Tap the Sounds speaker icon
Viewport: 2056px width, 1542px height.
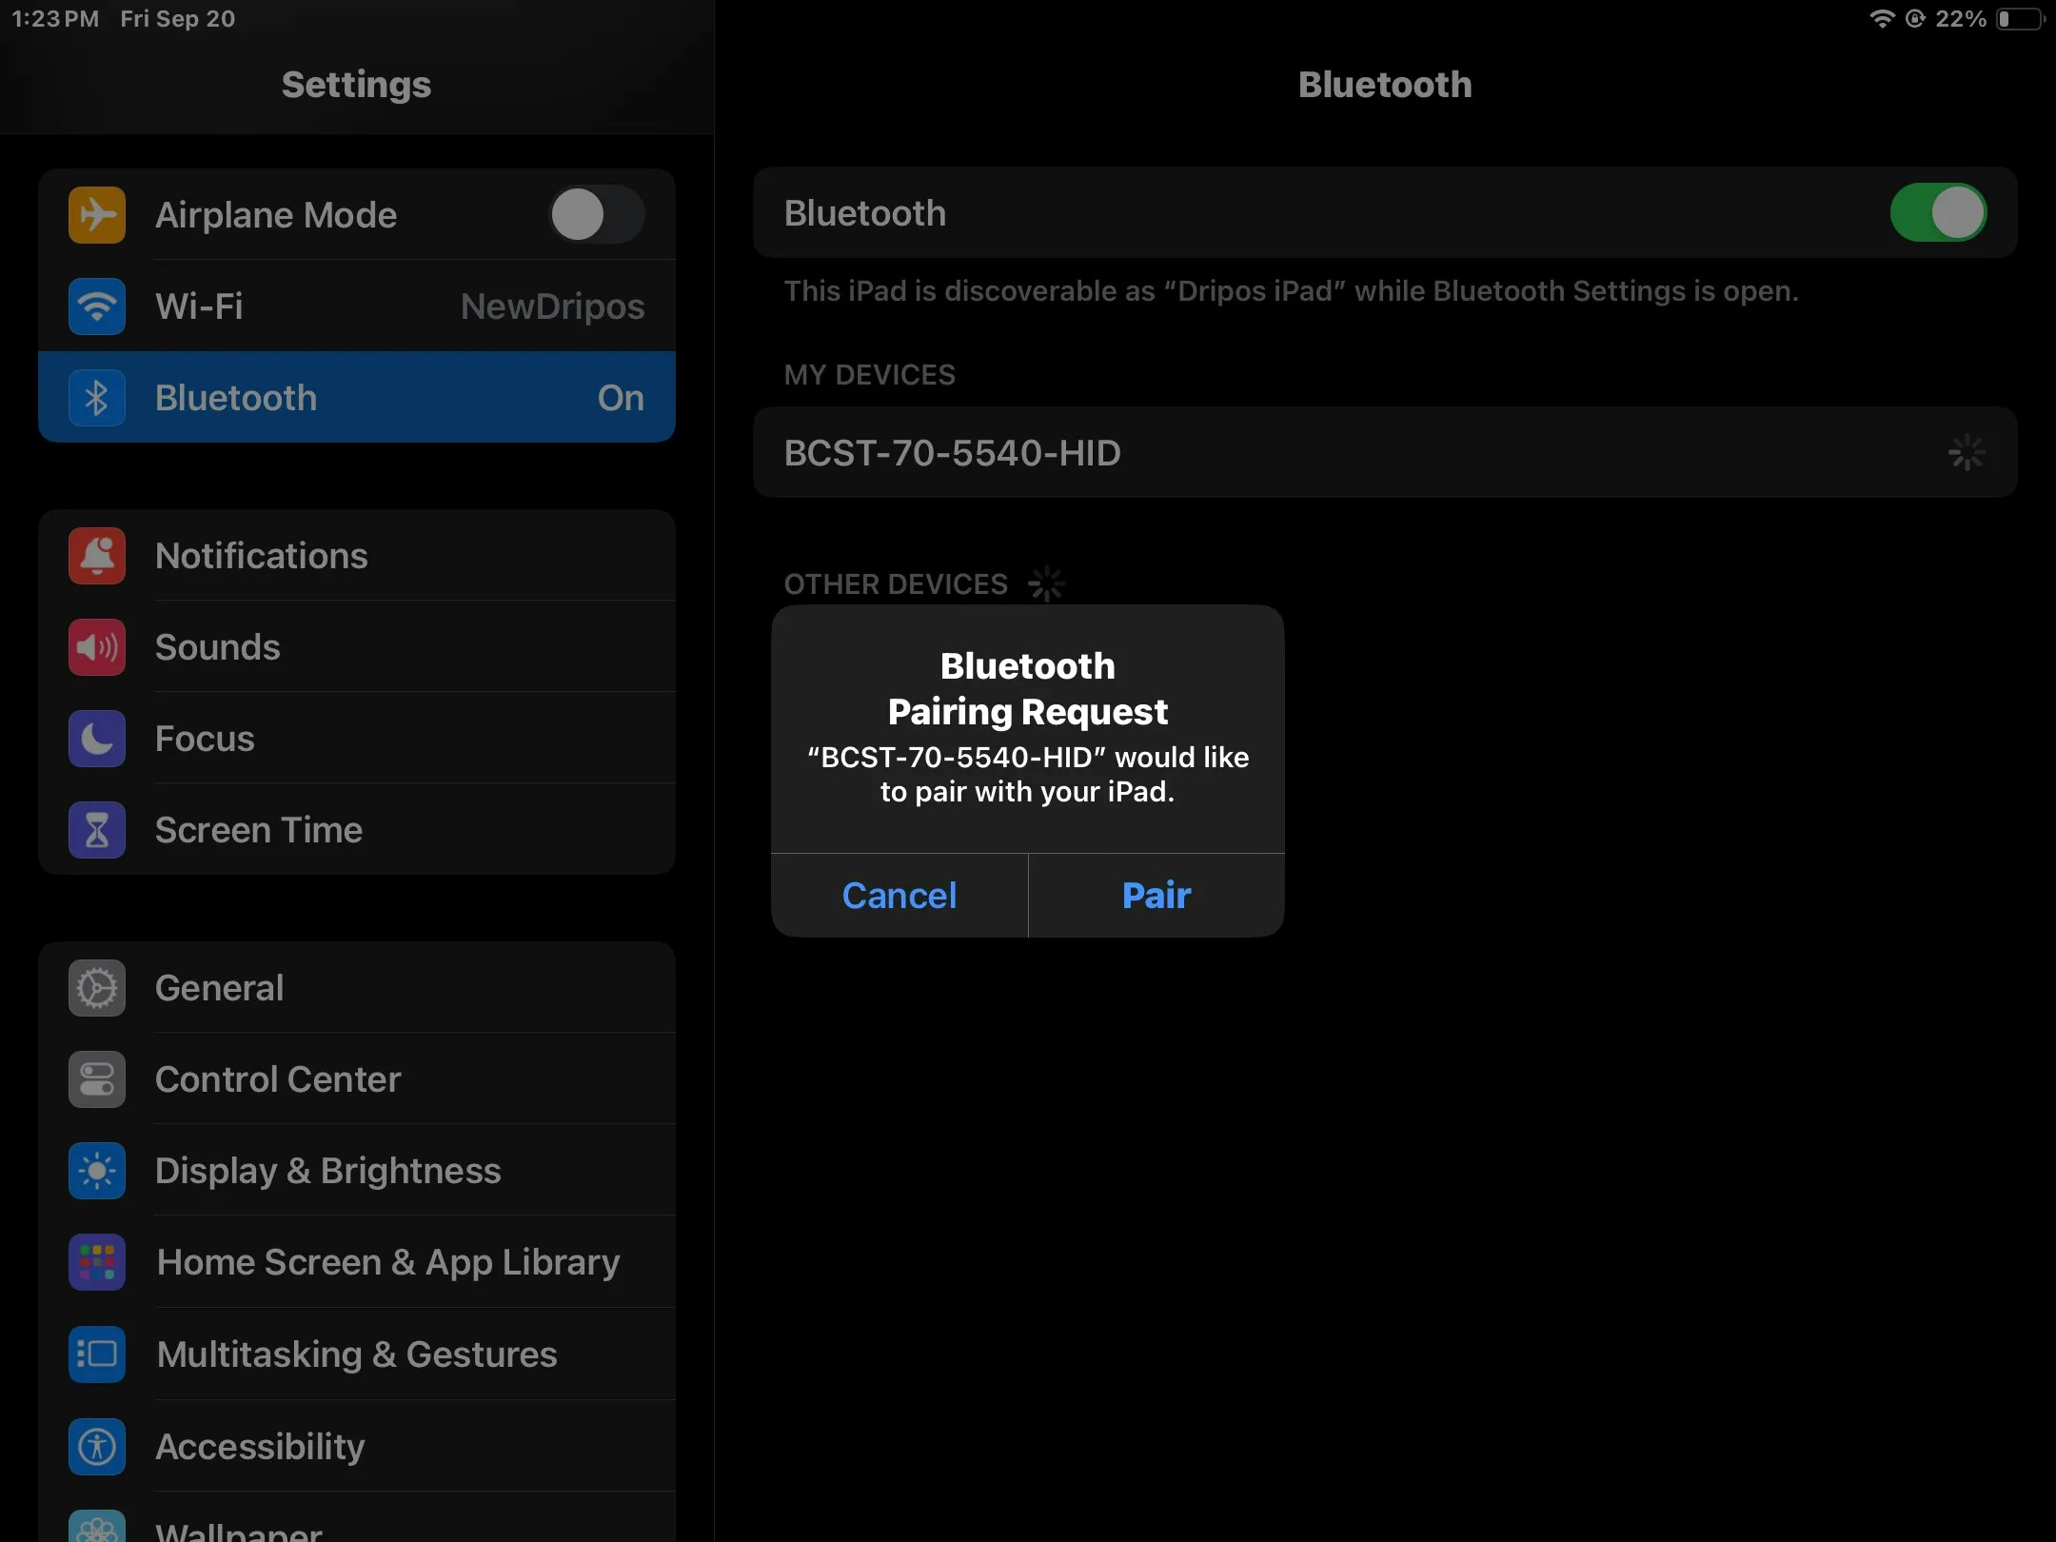(x=96, y=647)
